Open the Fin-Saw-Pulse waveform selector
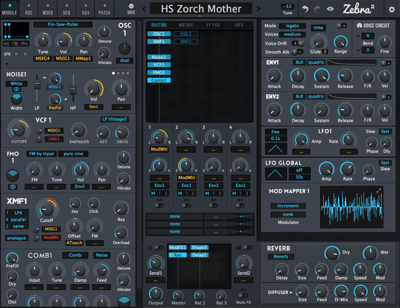This screenshot has height=308, width=400. click(63, 25)
